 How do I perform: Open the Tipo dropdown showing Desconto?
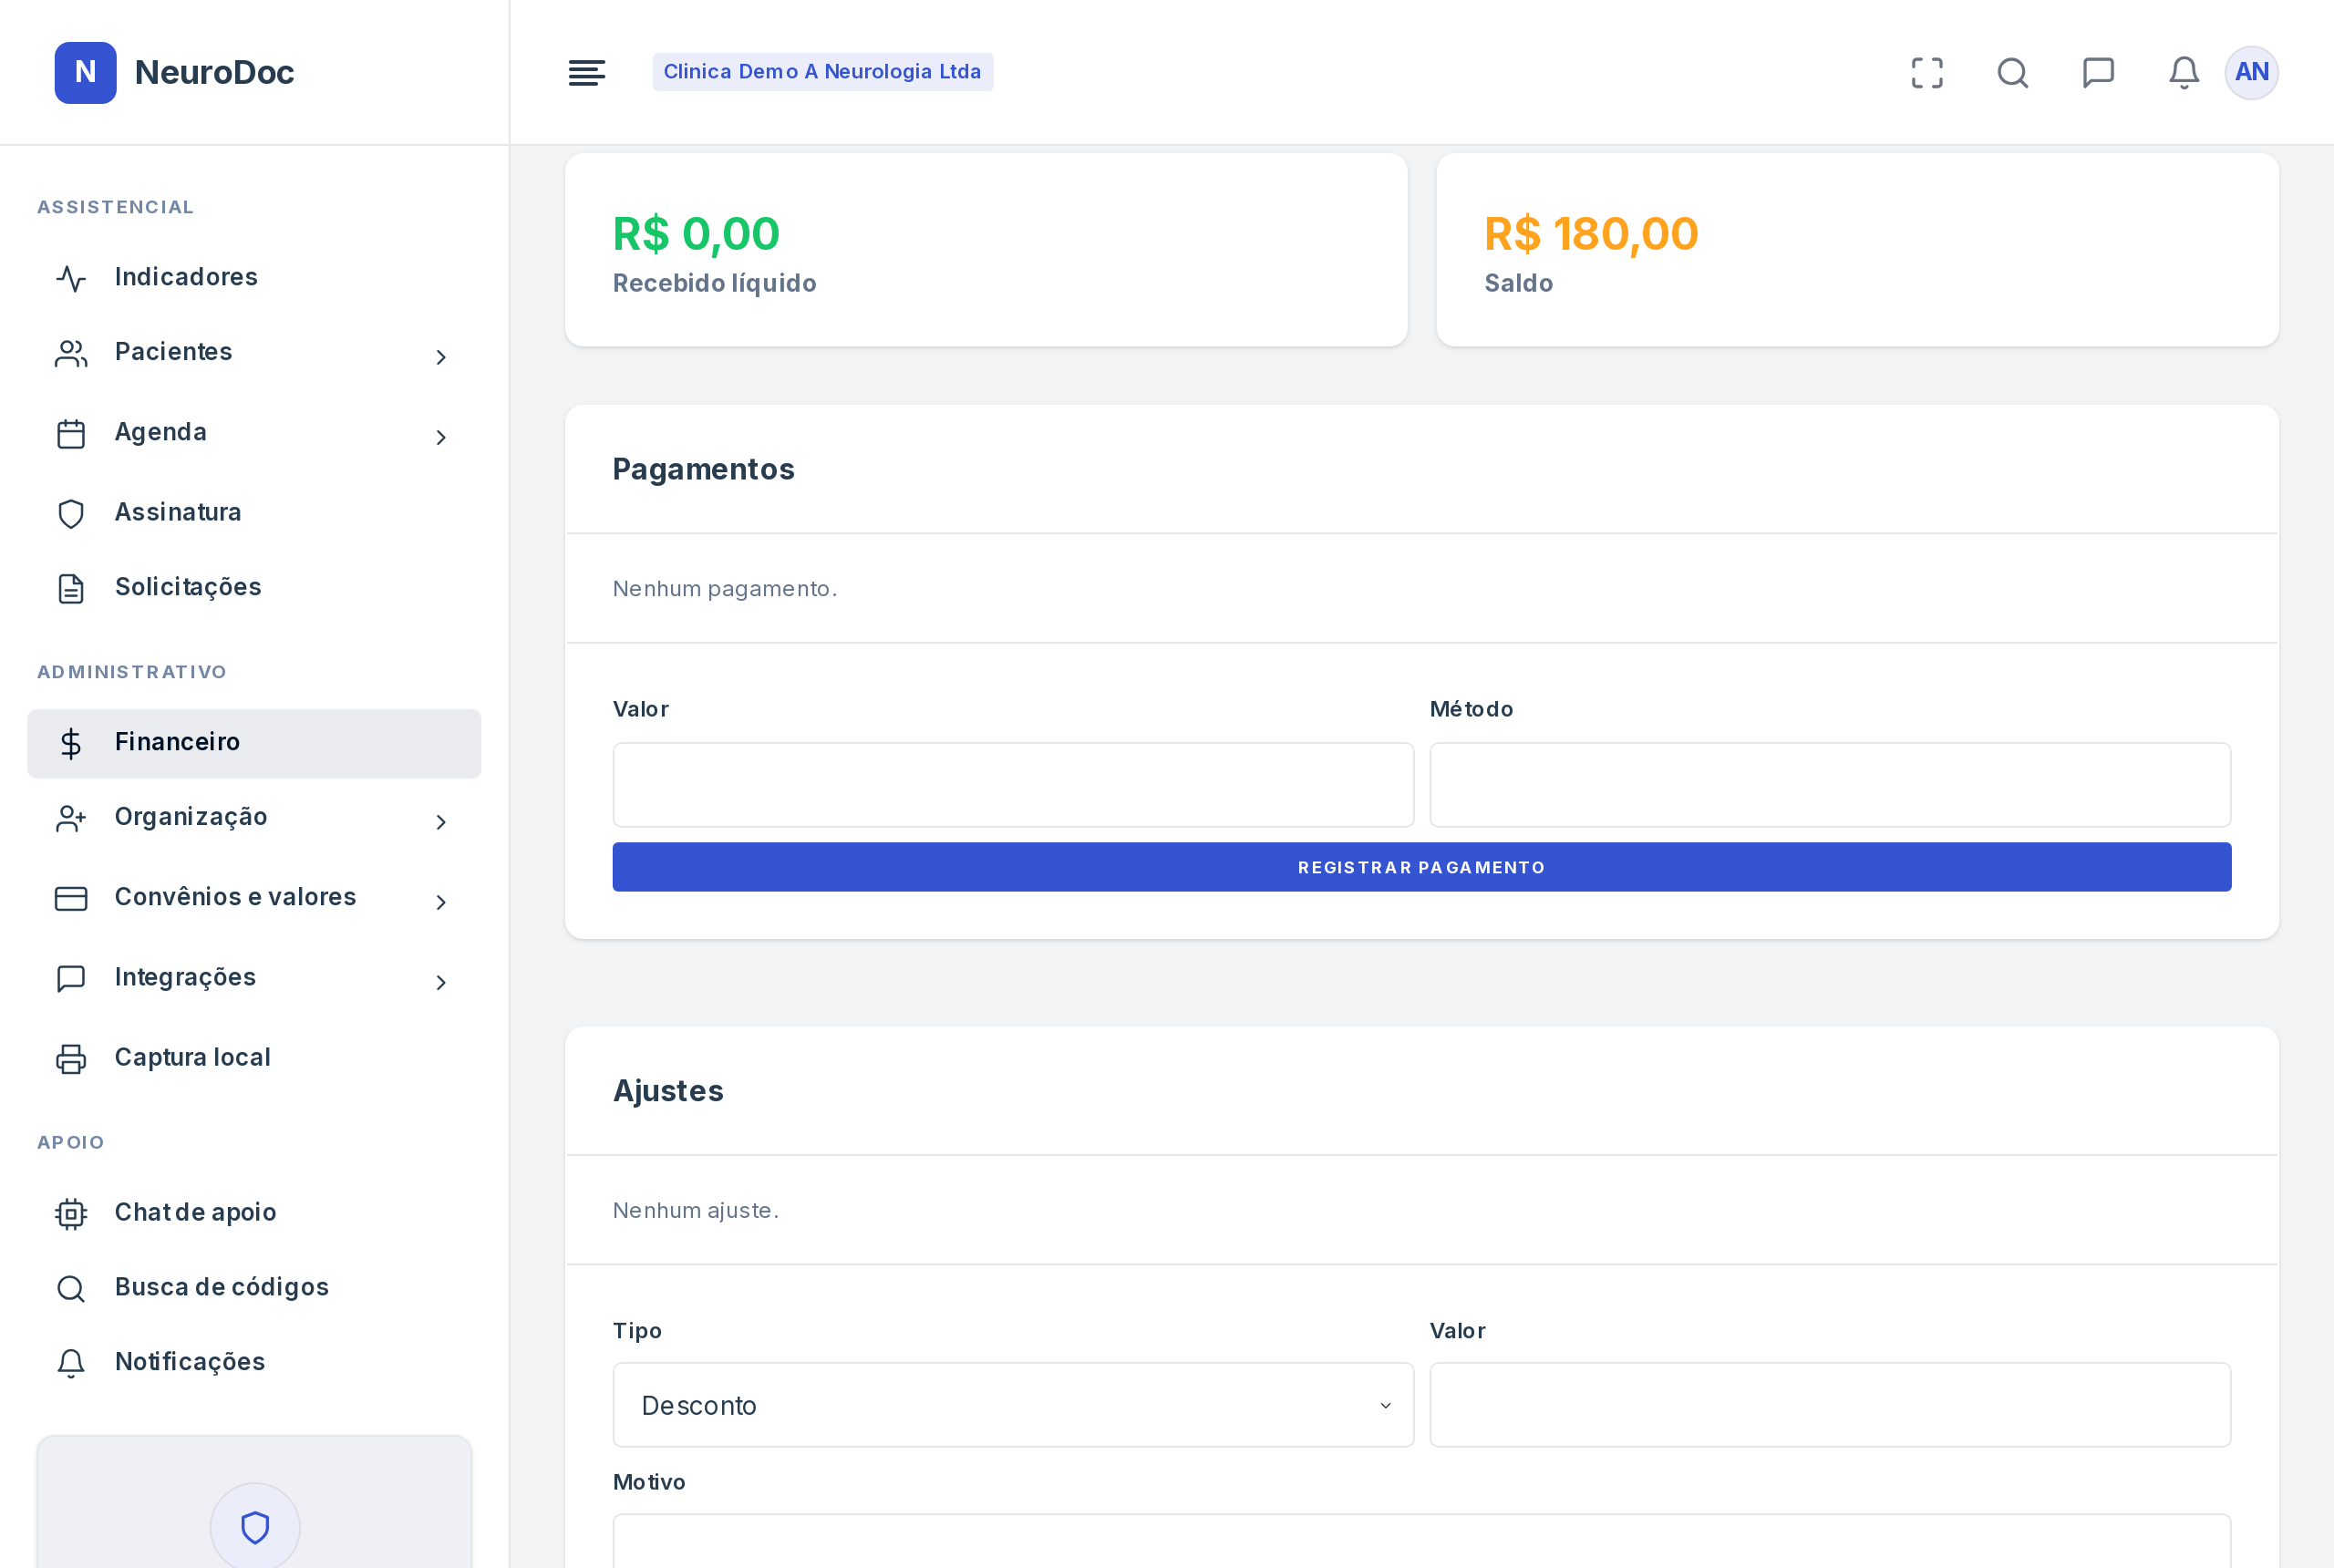pyautogui.click(x=1013, y=1404)
